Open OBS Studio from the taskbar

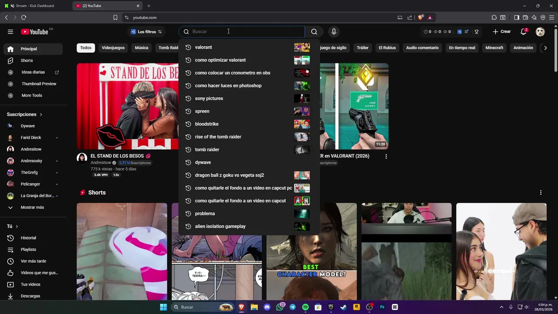(369, 307)
